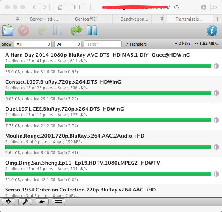Viewport: 222px width, 212px height.
Task: Toggle turtle speed limit mode
Action: pos(42,202)
